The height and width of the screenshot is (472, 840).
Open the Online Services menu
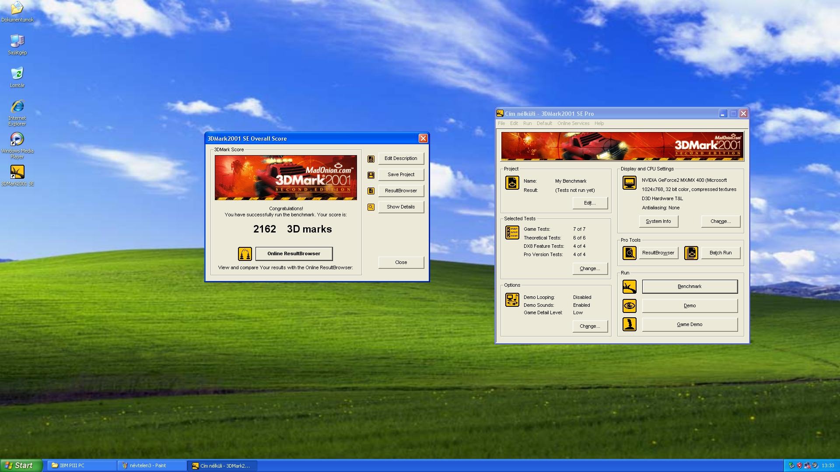click(573, 123)
